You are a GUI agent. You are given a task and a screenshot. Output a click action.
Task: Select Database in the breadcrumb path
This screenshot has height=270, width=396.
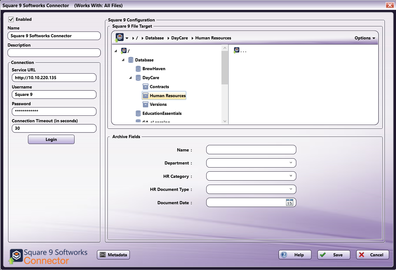tap(155, 38)
